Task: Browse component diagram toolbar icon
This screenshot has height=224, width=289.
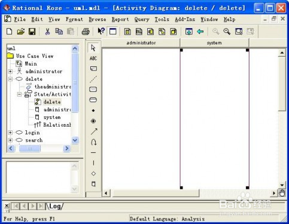Action: pyautogui.click(x=150, y=32)
